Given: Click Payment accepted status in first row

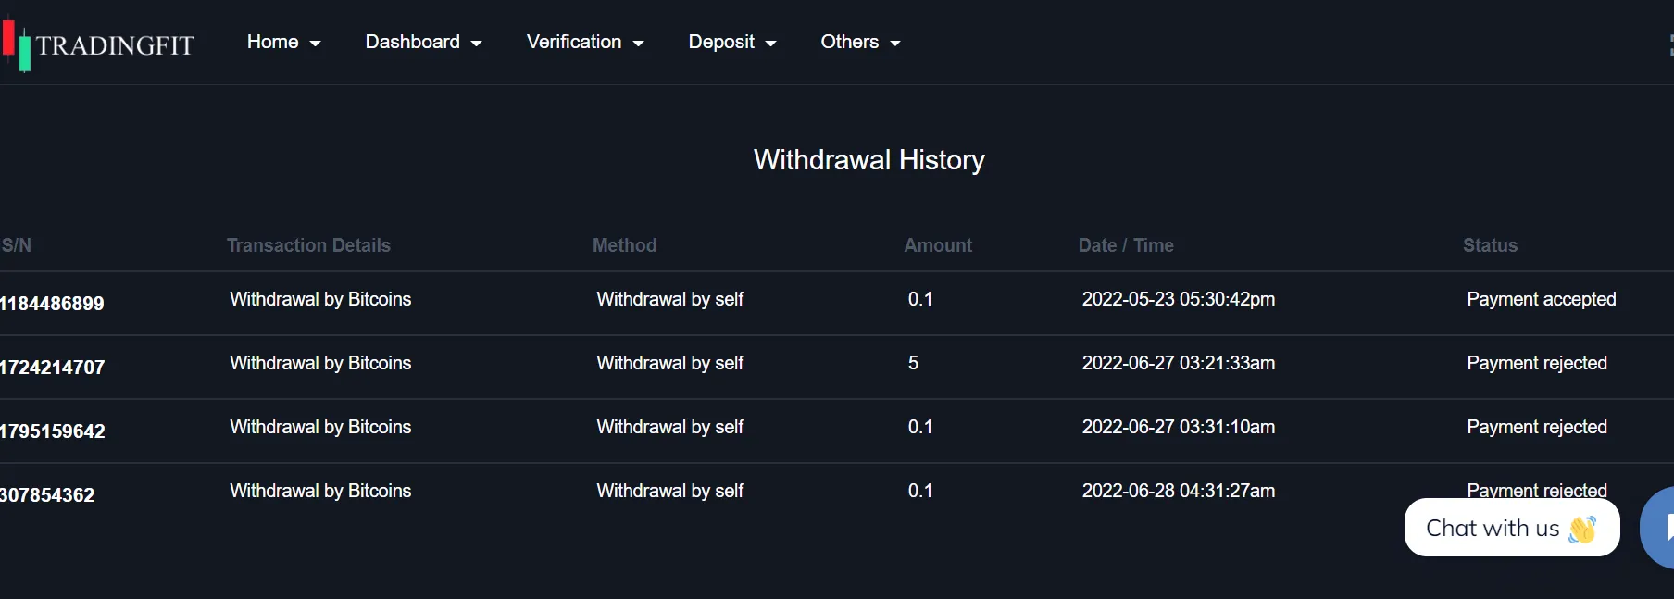Looking at the screenshot, I should [1542, 299].
